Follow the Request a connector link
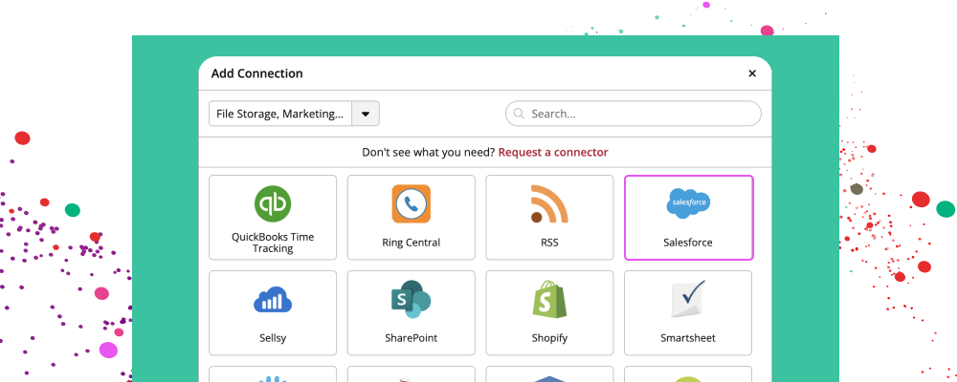 [x=553, y=152]
